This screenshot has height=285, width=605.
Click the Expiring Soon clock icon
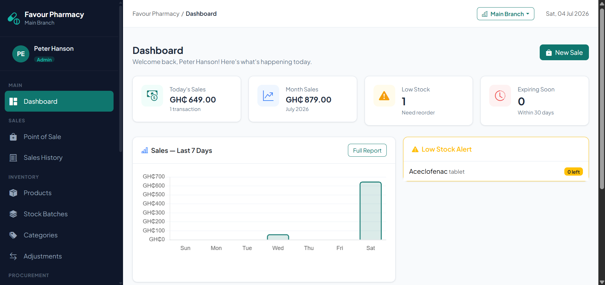tap(500, 96)
